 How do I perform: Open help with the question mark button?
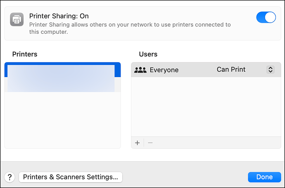coord(9,177)
